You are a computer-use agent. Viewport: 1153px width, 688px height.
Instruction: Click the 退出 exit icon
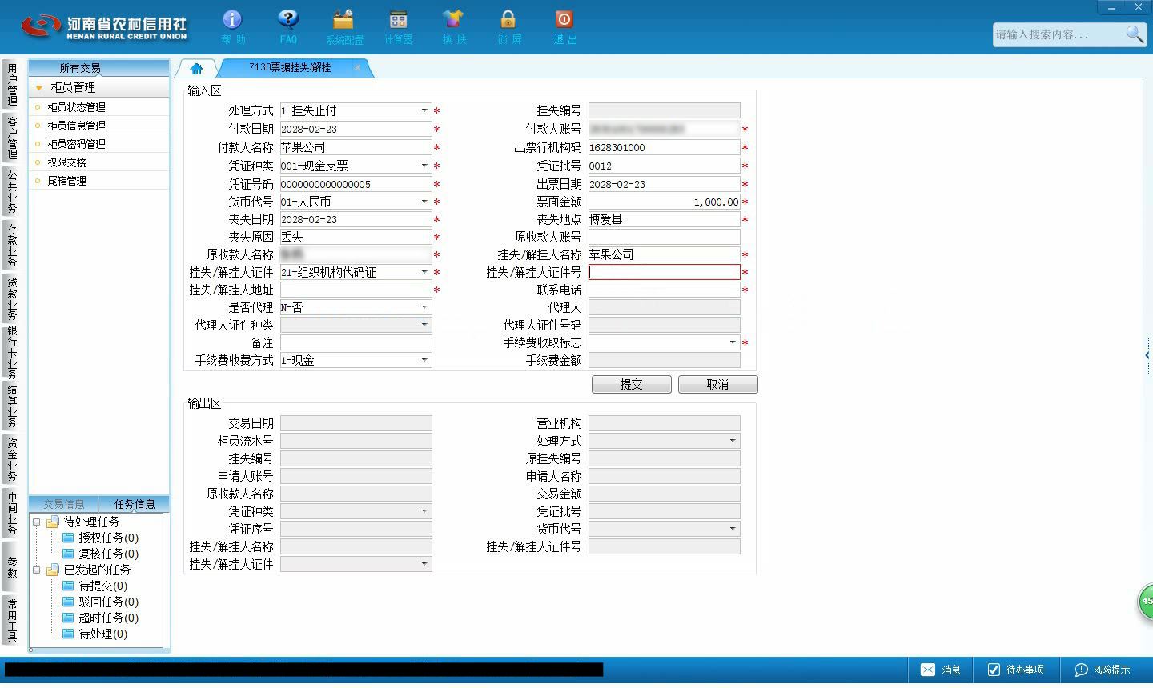click(x=564, y=19)
